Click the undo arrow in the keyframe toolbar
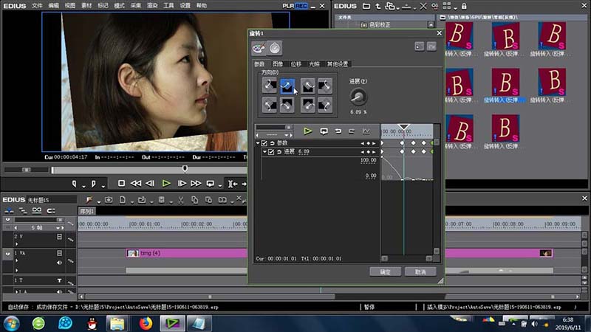The image size is (591, 332). pyautogui.click(x=338, y=131)
